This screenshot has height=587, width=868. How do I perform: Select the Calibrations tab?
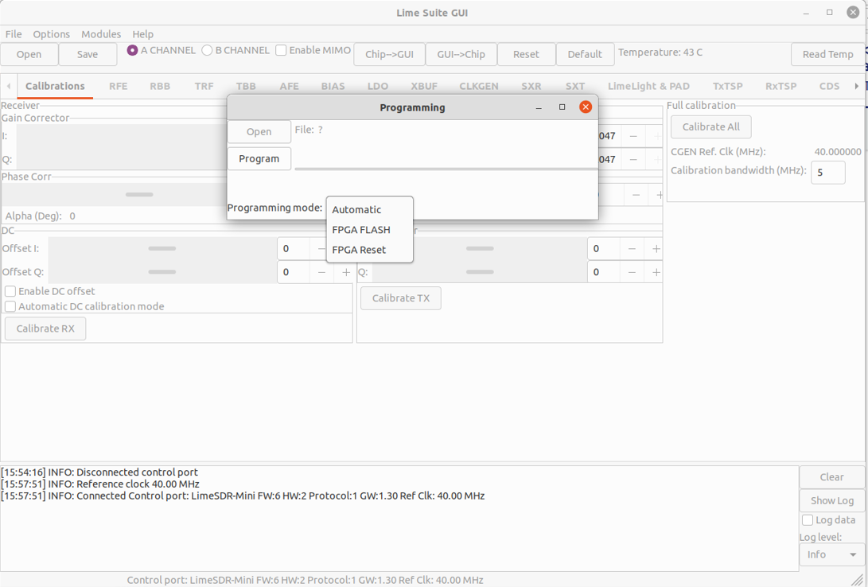coord(55,87)
